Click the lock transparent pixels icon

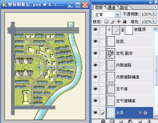click(x=107, y=22)
